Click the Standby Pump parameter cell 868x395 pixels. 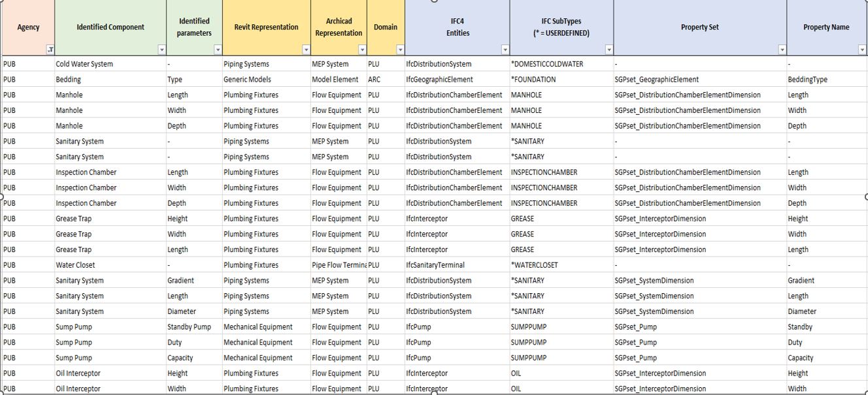tap(189, 327)
